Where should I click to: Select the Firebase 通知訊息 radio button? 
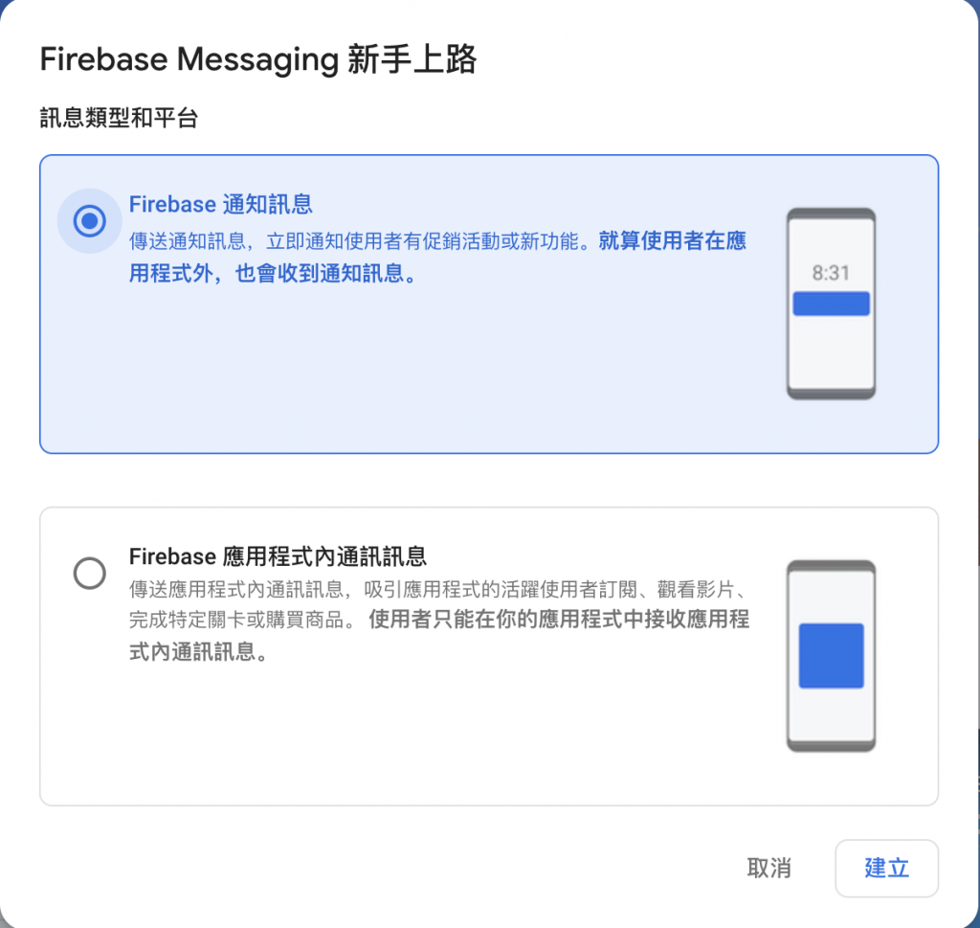(x=89, y=220)
